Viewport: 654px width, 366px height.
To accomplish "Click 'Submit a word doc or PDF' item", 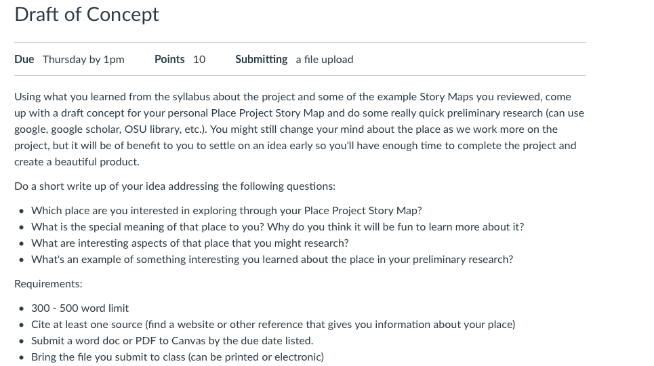I will pyautogui.click(x=172, y=341).
